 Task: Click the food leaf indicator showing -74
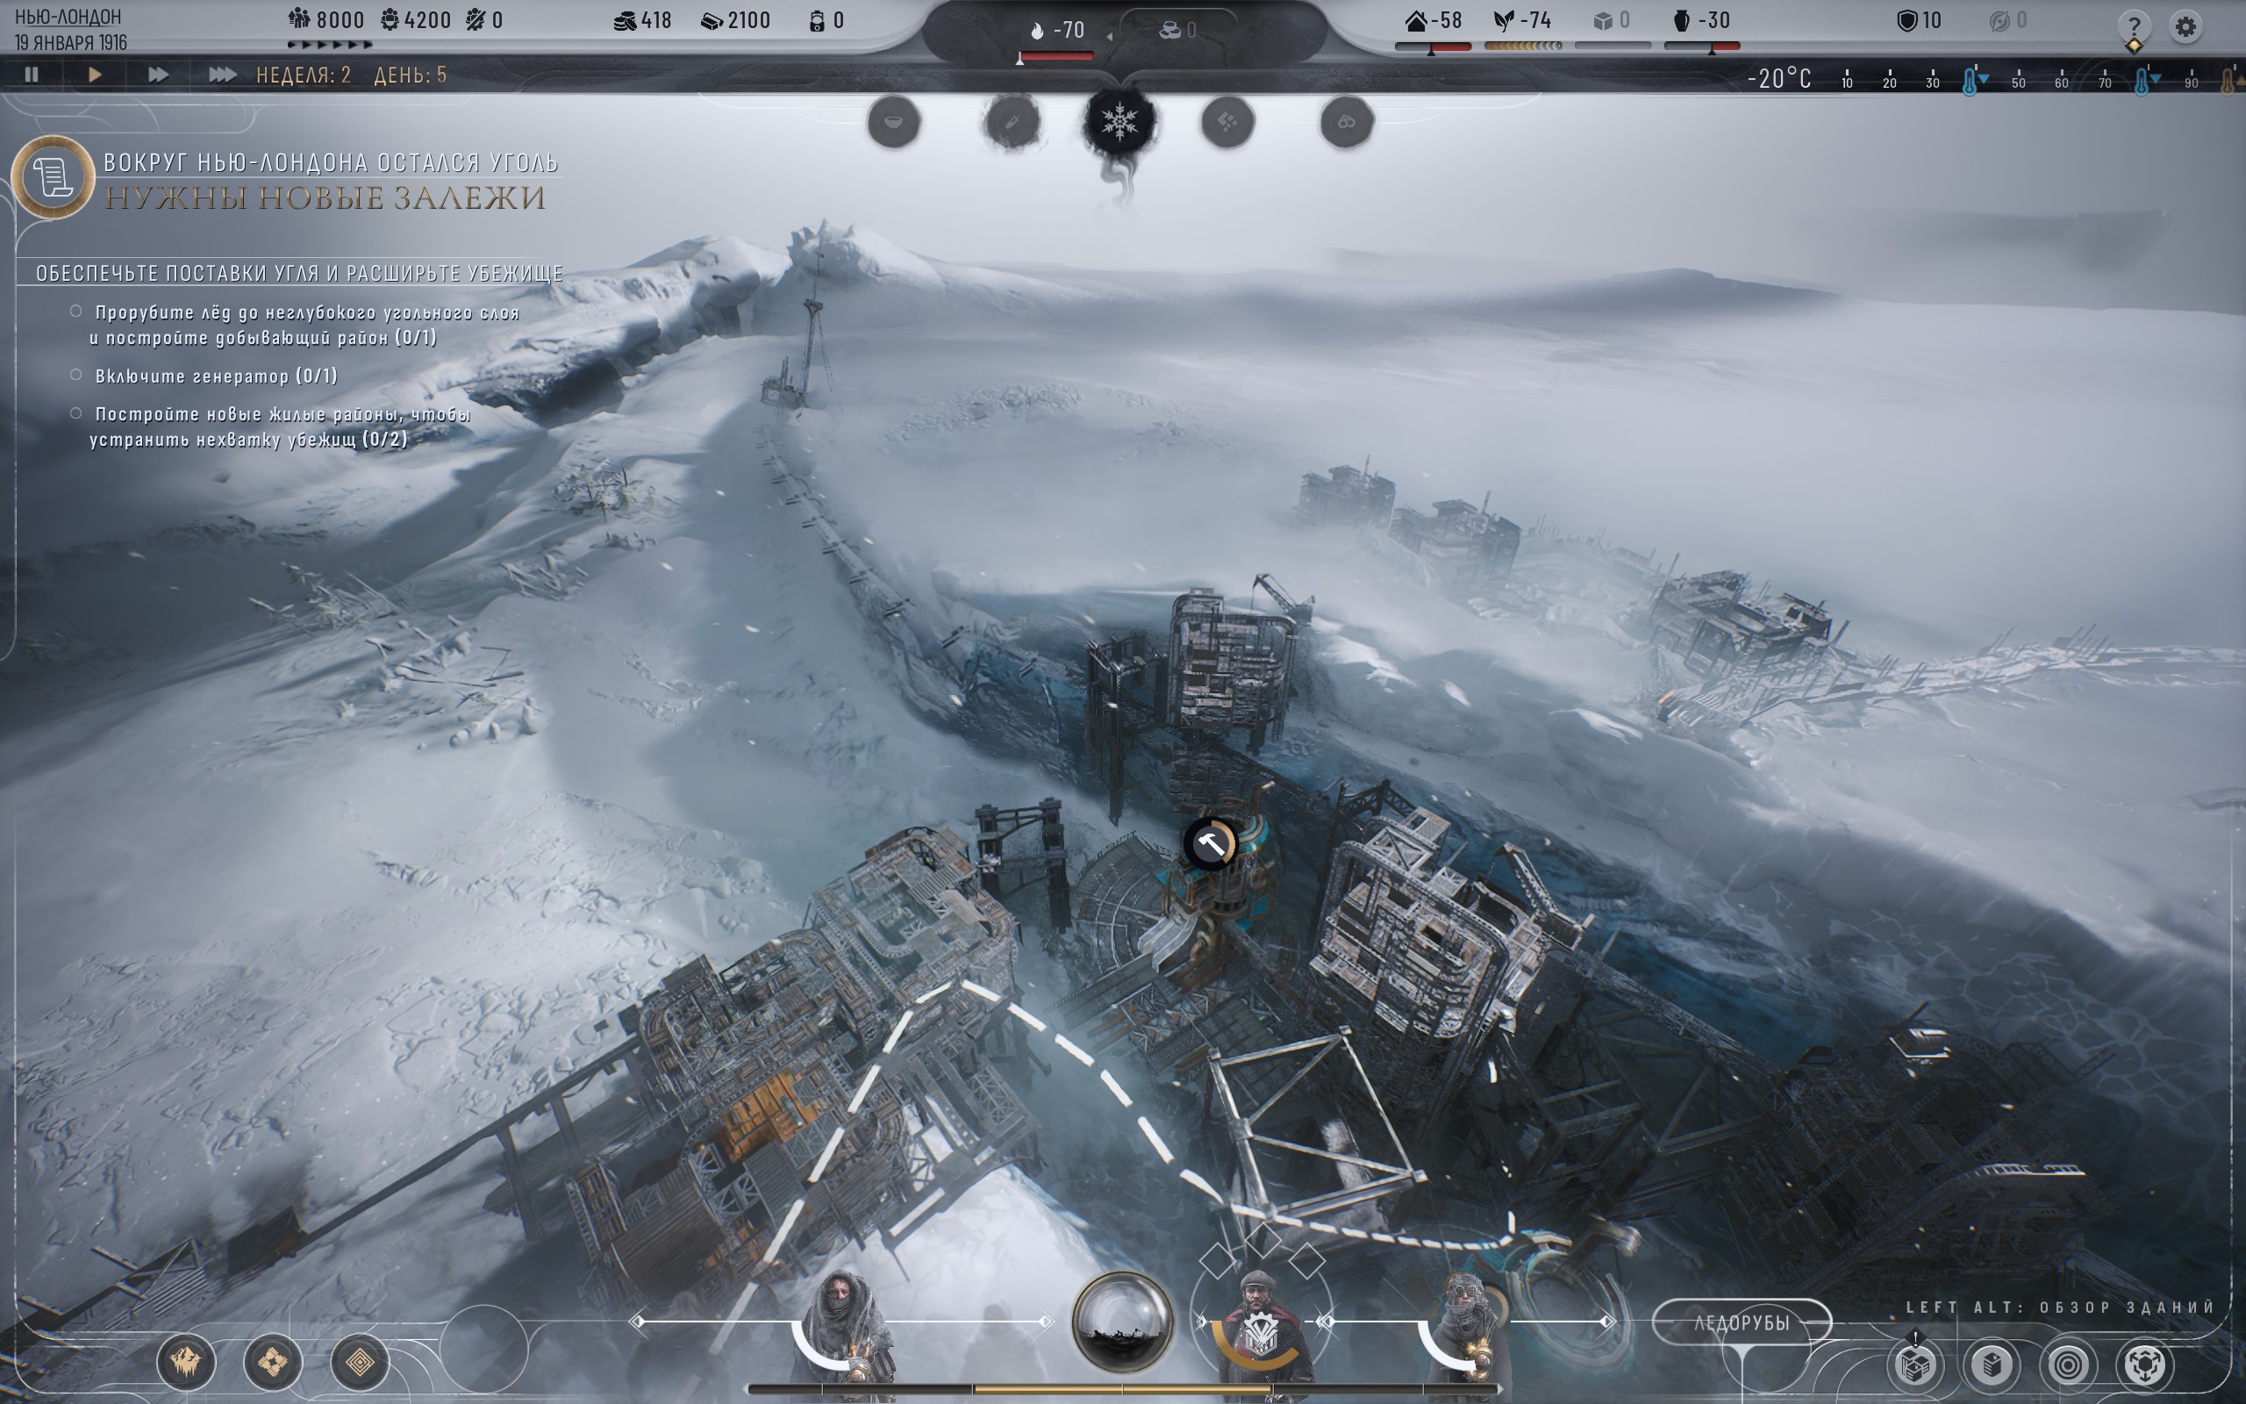pos(1522,20)
